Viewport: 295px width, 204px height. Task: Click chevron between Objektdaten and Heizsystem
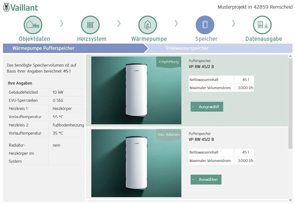click(x=62, y=24)
